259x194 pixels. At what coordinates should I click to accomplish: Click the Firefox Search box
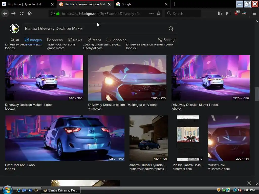click(183, 14)
